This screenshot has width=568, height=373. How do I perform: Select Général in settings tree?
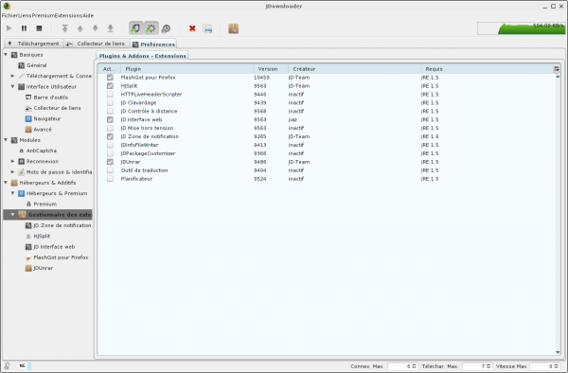32,65
